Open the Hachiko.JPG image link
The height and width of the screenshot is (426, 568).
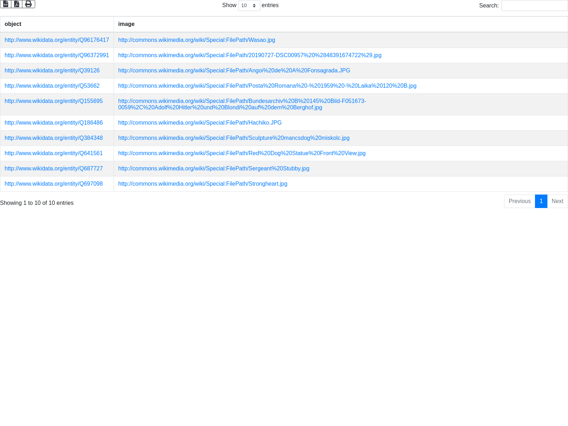click(x=200, y=123)
